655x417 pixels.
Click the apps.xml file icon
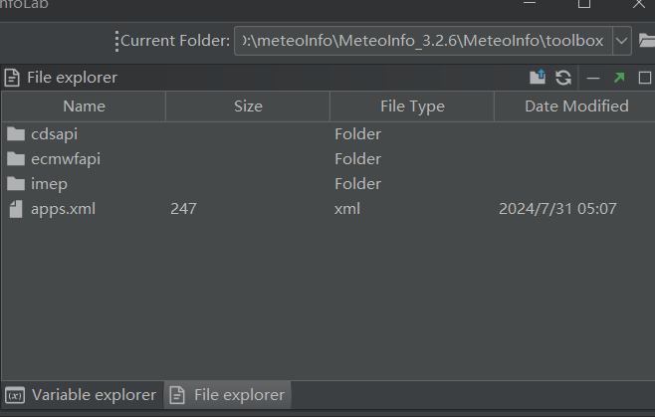tap(15, 209)
